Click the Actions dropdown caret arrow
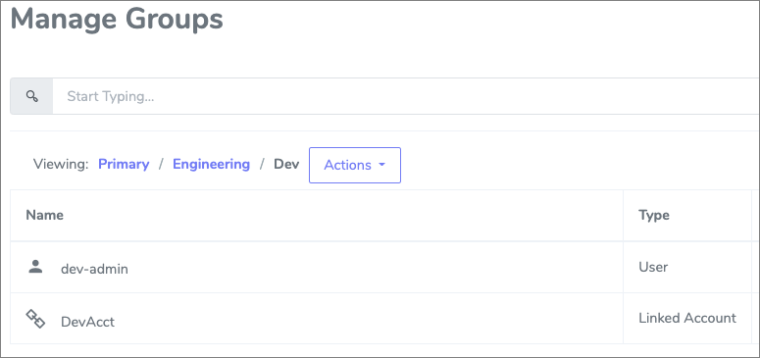This screenshot has width=760, height=358. [381, 165]
